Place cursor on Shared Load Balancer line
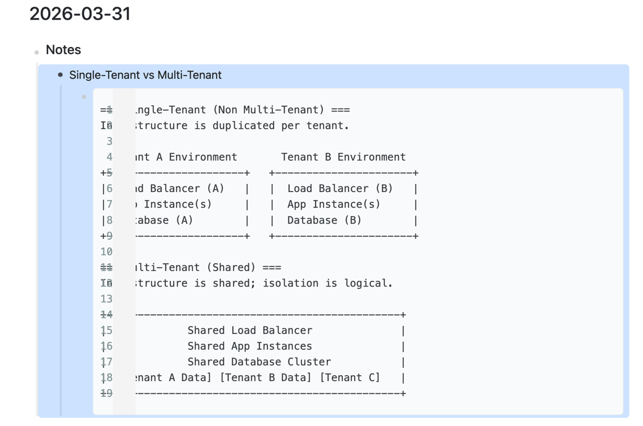This screenshot has height=426, width=643. pos(250,330)
